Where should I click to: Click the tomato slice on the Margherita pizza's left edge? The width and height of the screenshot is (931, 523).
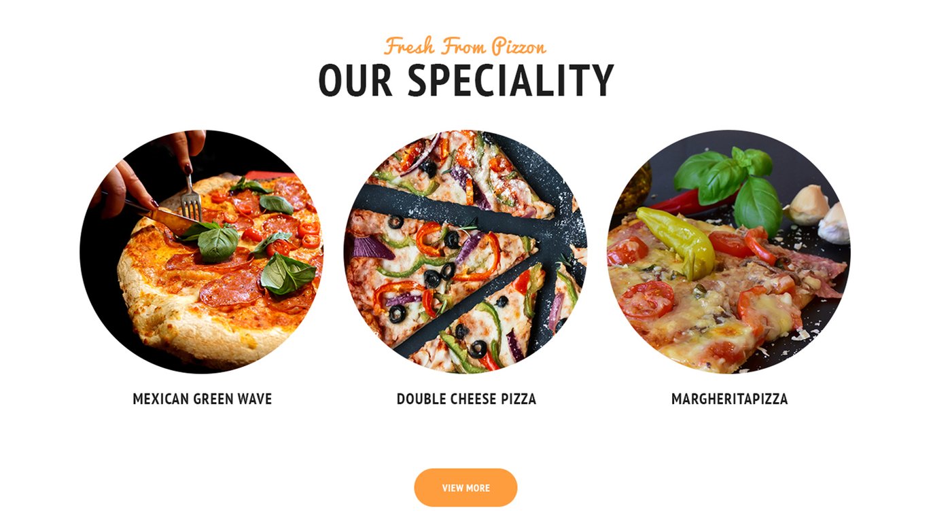pos(627,251)
